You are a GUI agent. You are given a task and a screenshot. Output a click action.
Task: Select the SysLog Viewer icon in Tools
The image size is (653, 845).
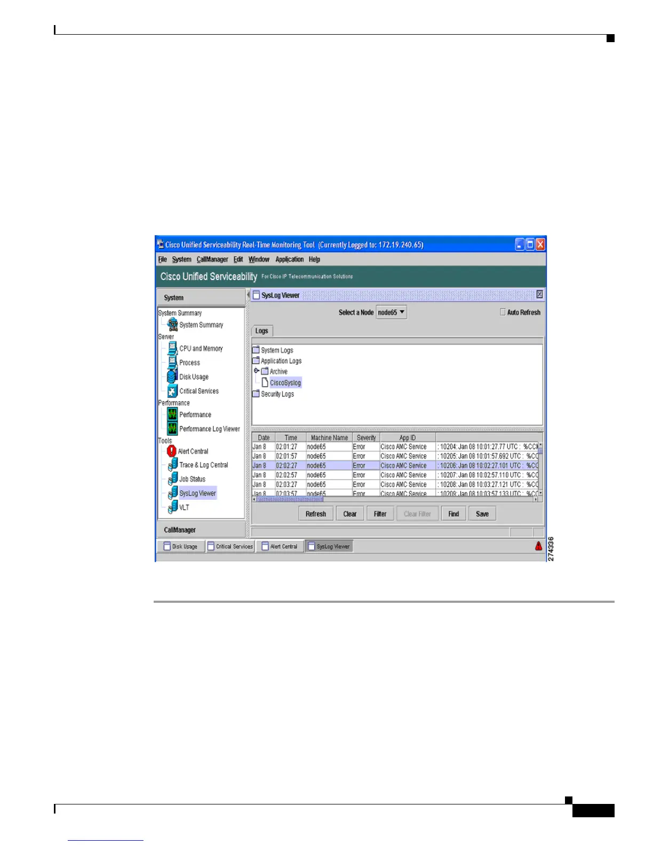pos(172,493)
